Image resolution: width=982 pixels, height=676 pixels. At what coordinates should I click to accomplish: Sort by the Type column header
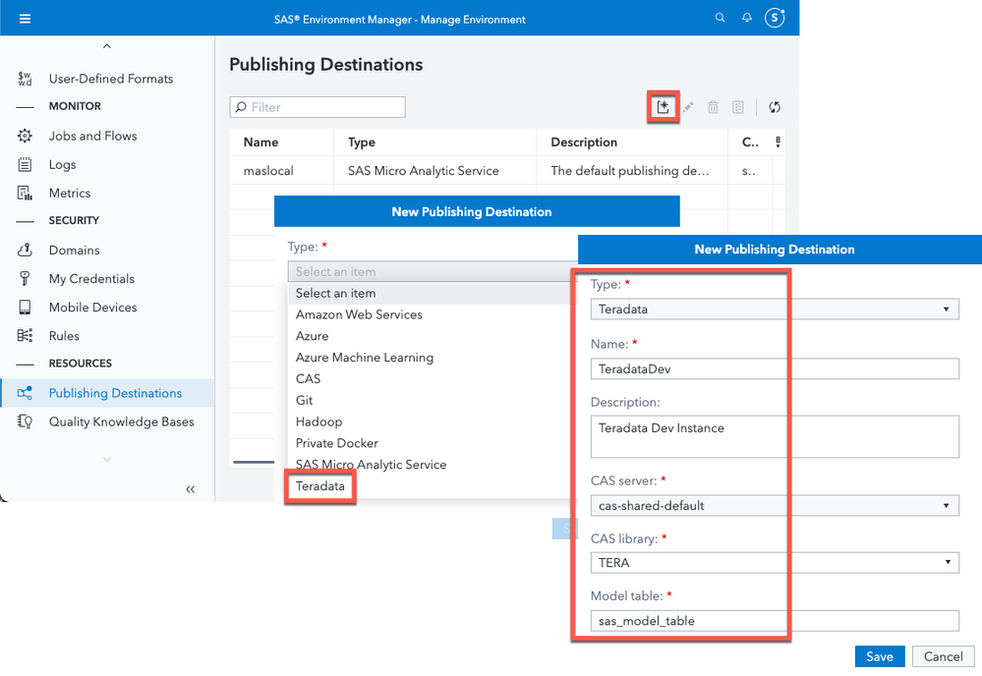click(x=362, y=142)
